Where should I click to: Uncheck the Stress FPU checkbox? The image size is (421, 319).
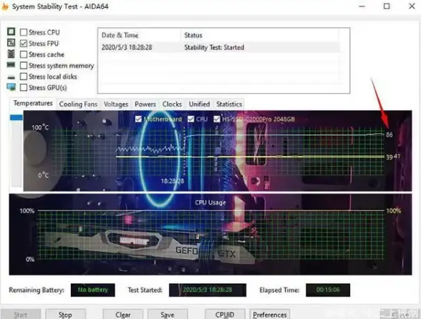(x=24, y=43)
